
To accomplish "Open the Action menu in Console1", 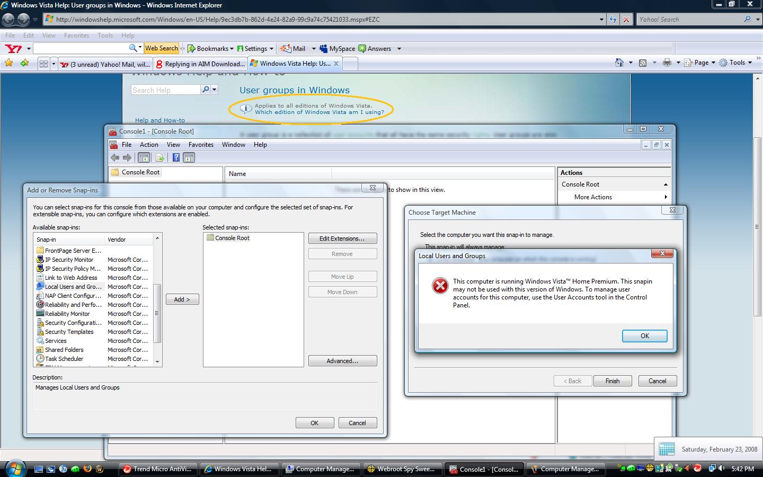I will (x=149, y=145).
